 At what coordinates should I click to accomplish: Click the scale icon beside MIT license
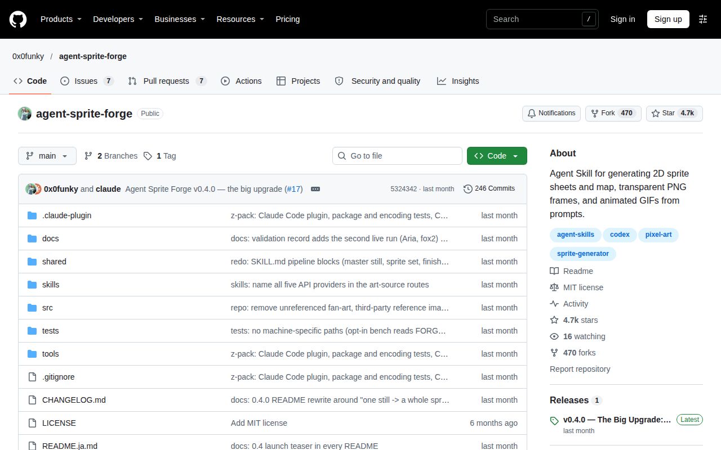[x=554, y=287]
